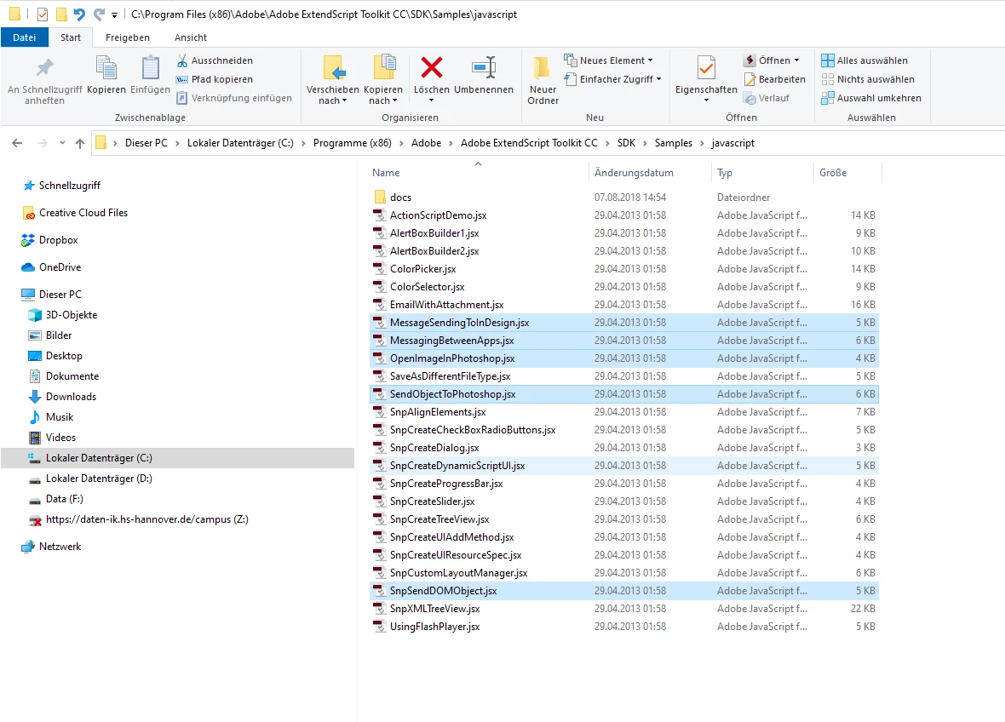The width and height of the screenshot is (1005, 722).
Task: Select Lokaler Datenträger (D:) in sidebar
Action: point(177,478)
